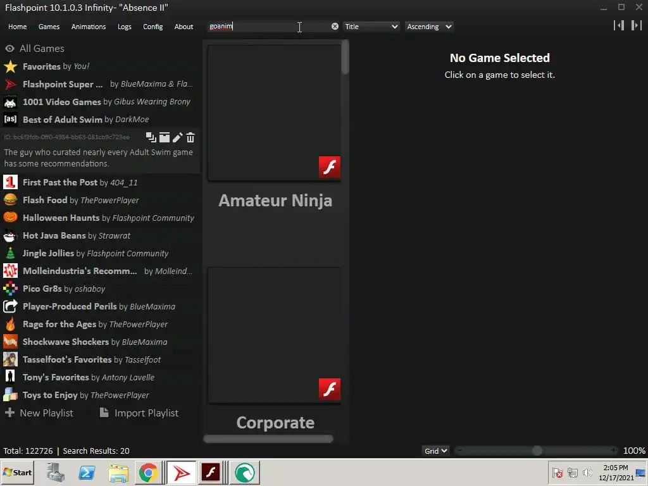Open Google Chrome from the taskbar

(x=148, y=472)
